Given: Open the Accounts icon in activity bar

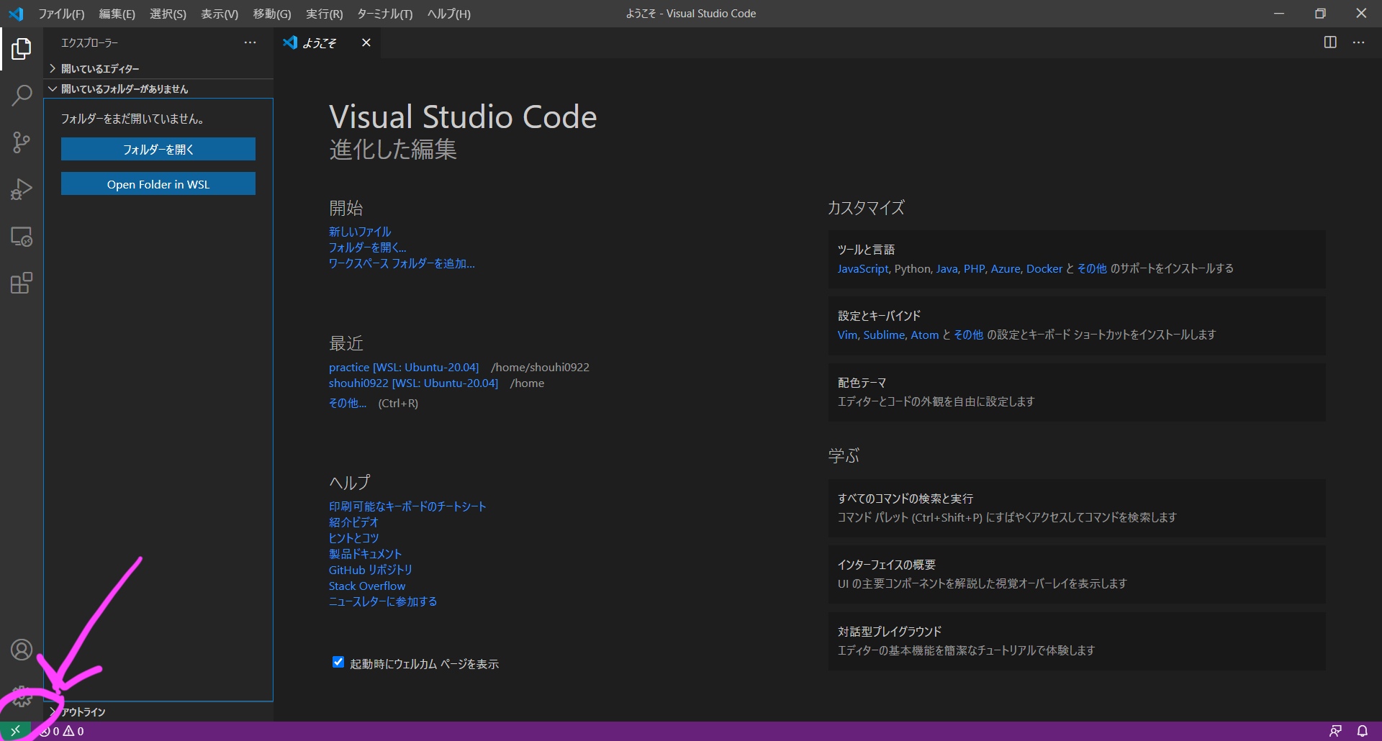Looking at the screenshot, I should tap(22, 650).
